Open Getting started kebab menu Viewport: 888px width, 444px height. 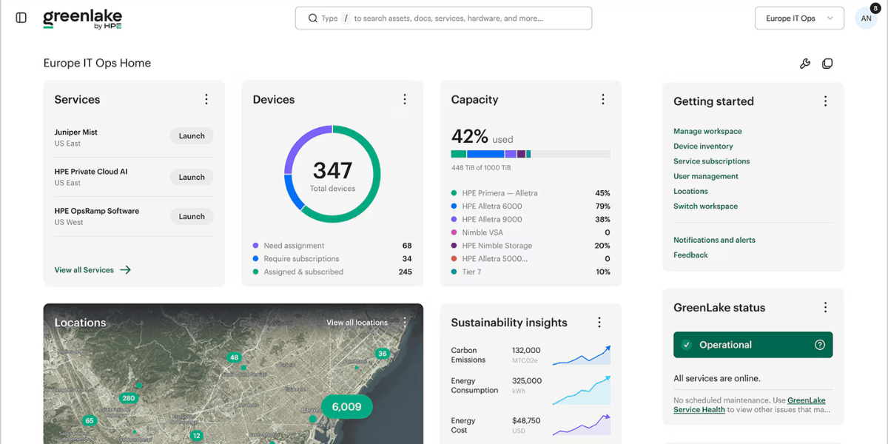click(x=826, y=101)
